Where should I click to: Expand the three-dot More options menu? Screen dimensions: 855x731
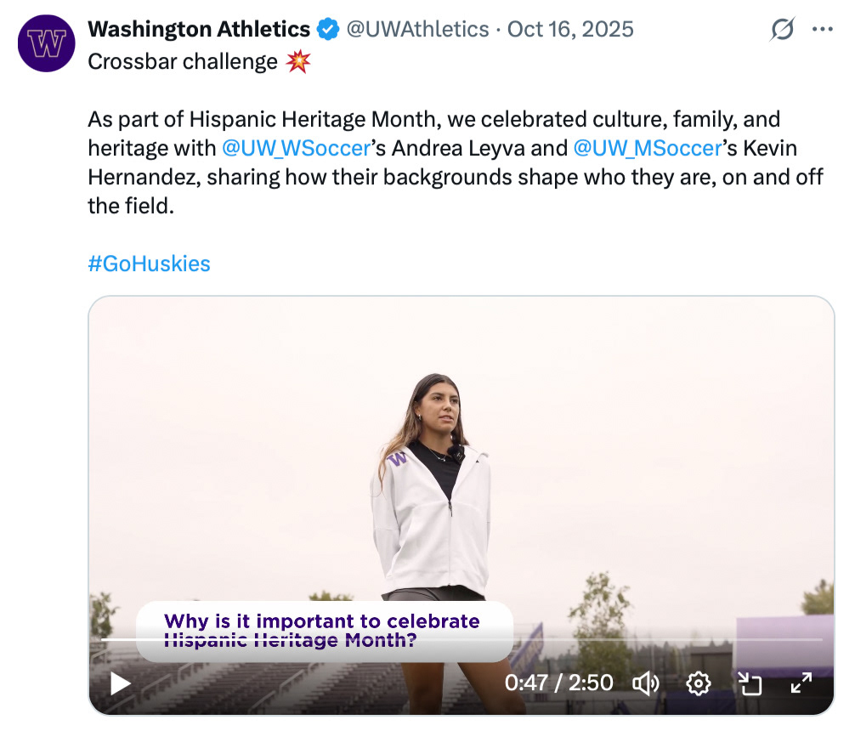coord(823,30)
